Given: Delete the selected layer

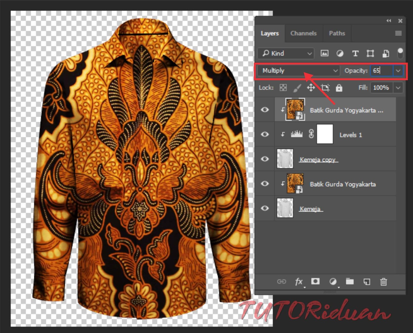Looking at the screenshot, I should (383, 282).
